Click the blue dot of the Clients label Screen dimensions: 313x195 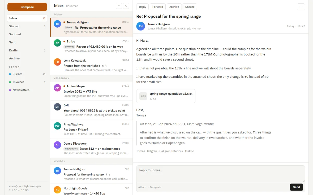tap(10, 74)
